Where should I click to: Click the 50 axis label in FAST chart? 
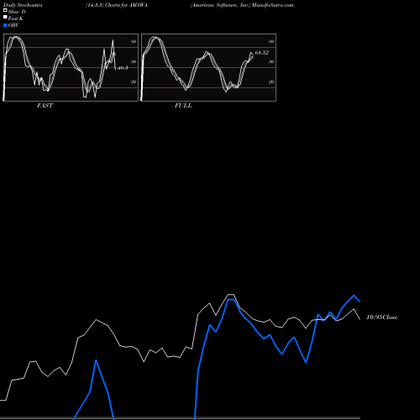(x=134, y=62)
